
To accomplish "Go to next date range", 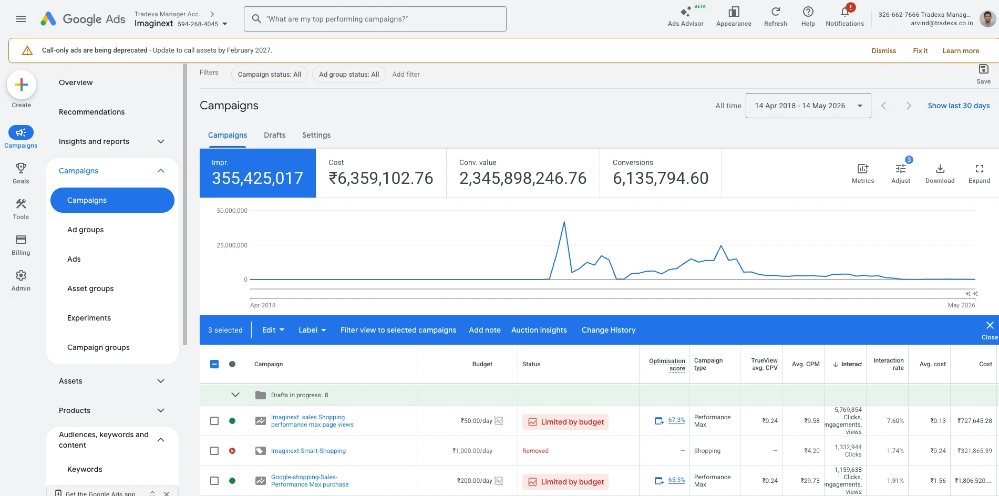I will coord(909,106).
